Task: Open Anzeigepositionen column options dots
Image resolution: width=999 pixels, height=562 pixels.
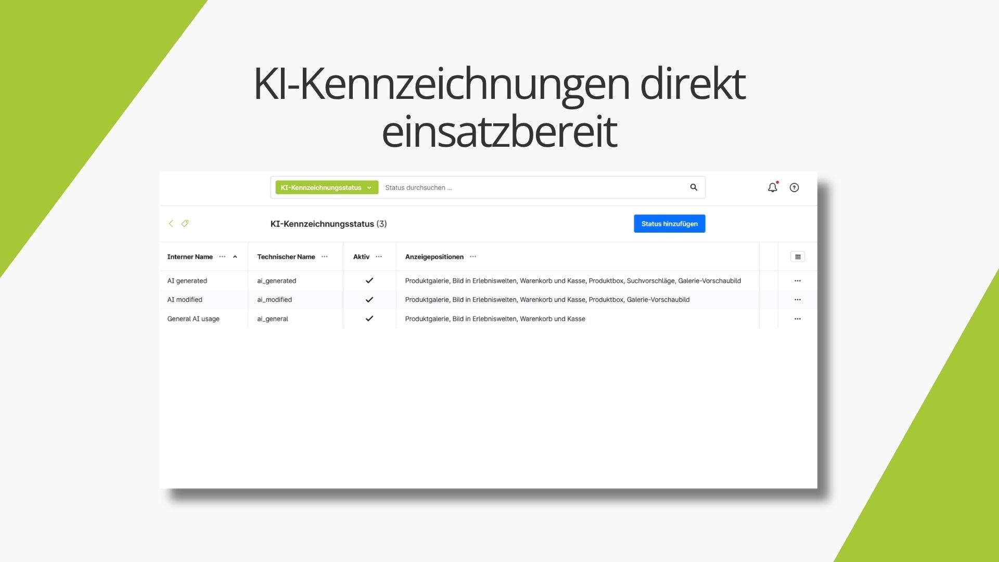Action: [x=473, y=257]
